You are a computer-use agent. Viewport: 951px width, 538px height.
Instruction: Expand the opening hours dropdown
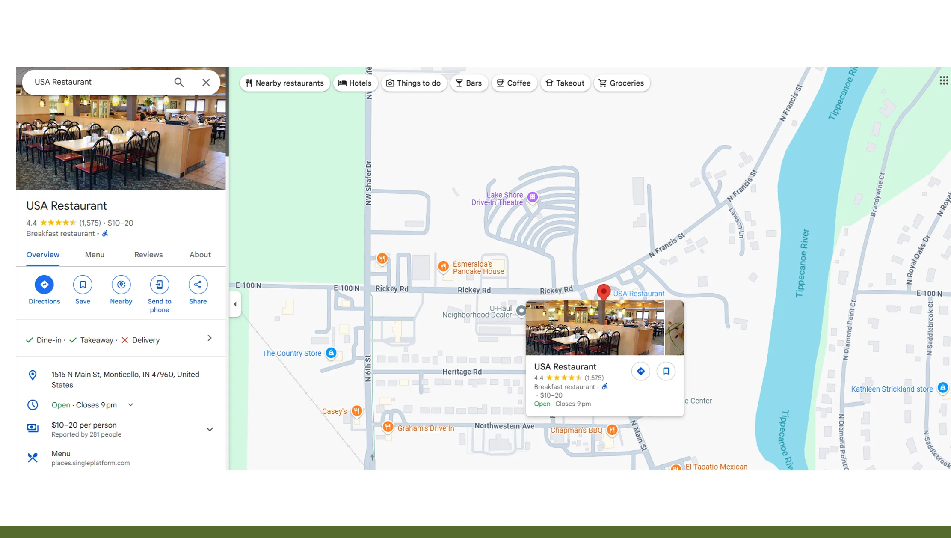coord(131,405)
